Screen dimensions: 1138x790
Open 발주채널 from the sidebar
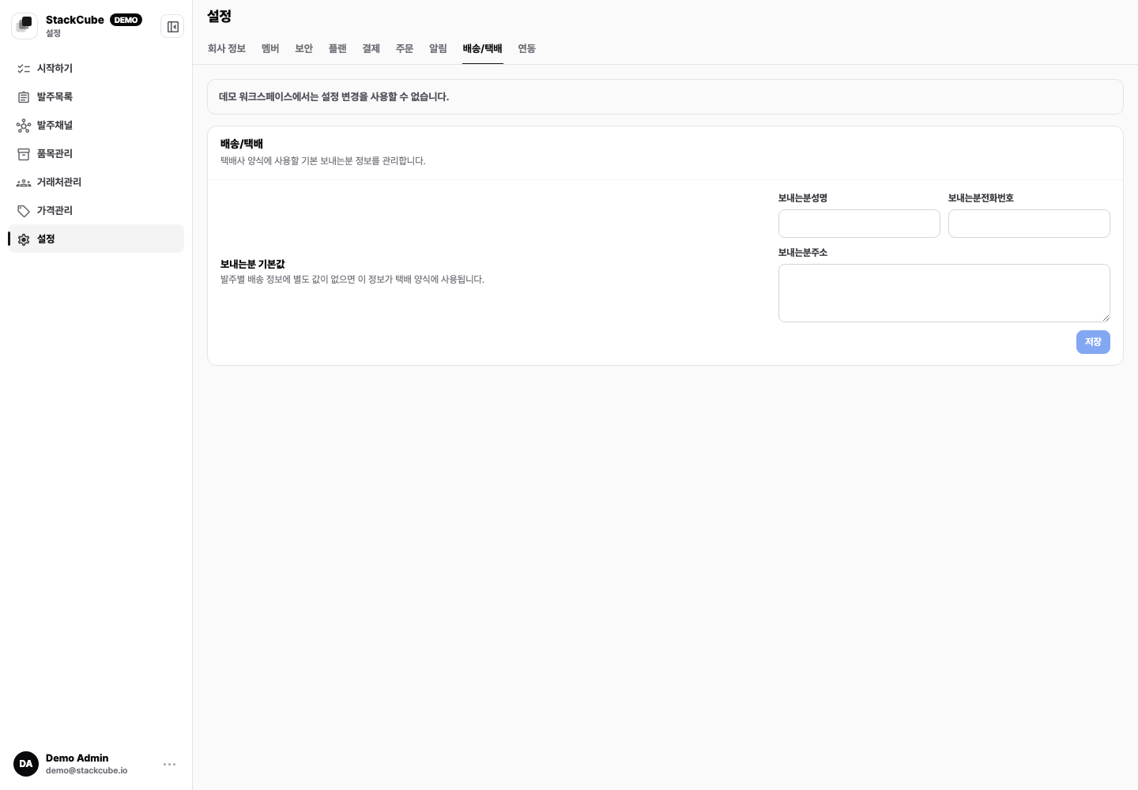click(96, 125)
